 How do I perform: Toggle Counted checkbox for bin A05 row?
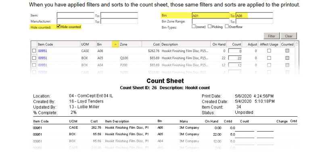[x=287, y=58]
